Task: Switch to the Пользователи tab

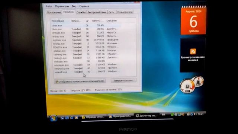Action: 125,12
